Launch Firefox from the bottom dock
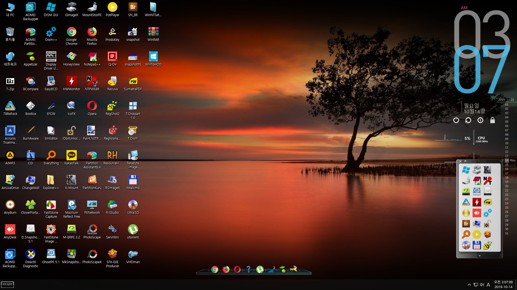Screen dimensions: 517x290 226,269
